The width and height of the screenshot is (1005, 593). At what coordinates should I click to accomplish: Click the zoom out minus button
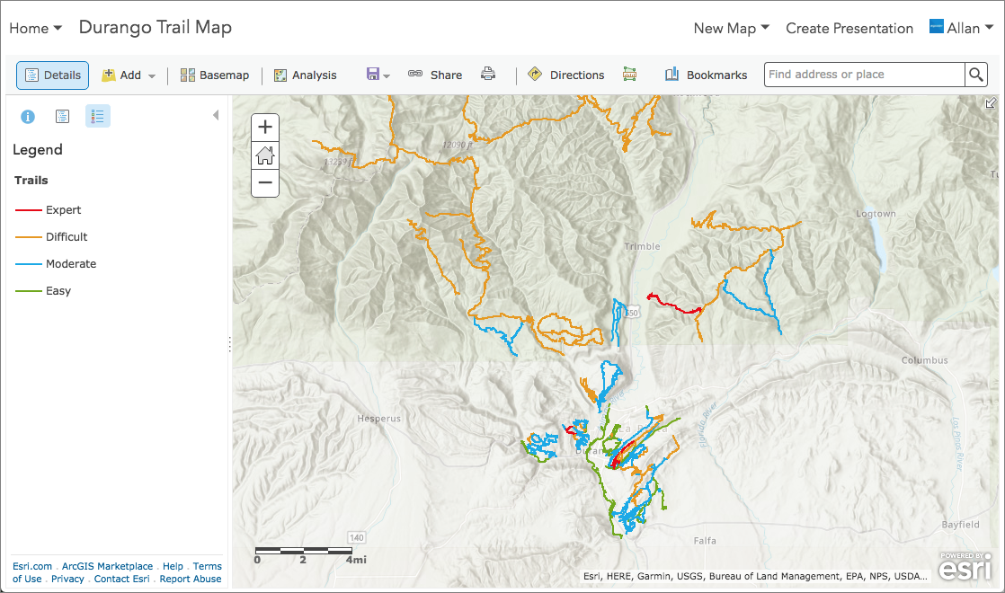[x=265, y=182]
